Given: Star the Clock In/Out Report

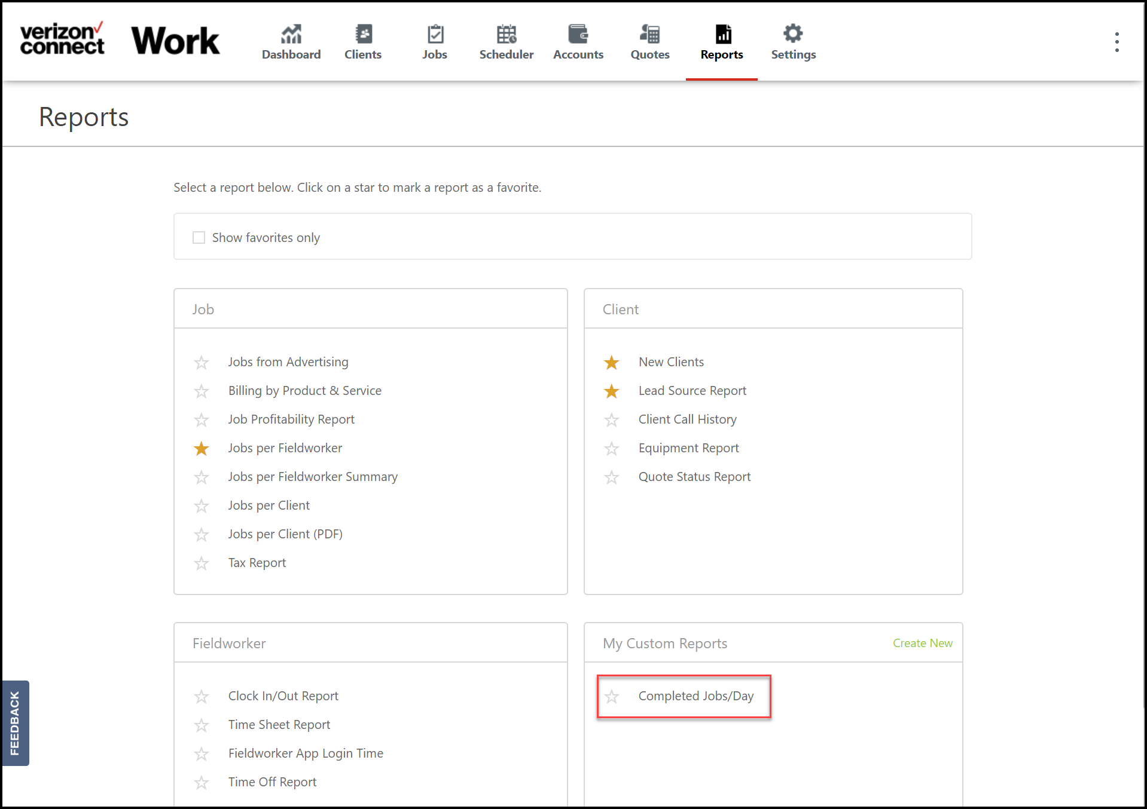Looking at the screenshot, I should [x=202, y=697].
